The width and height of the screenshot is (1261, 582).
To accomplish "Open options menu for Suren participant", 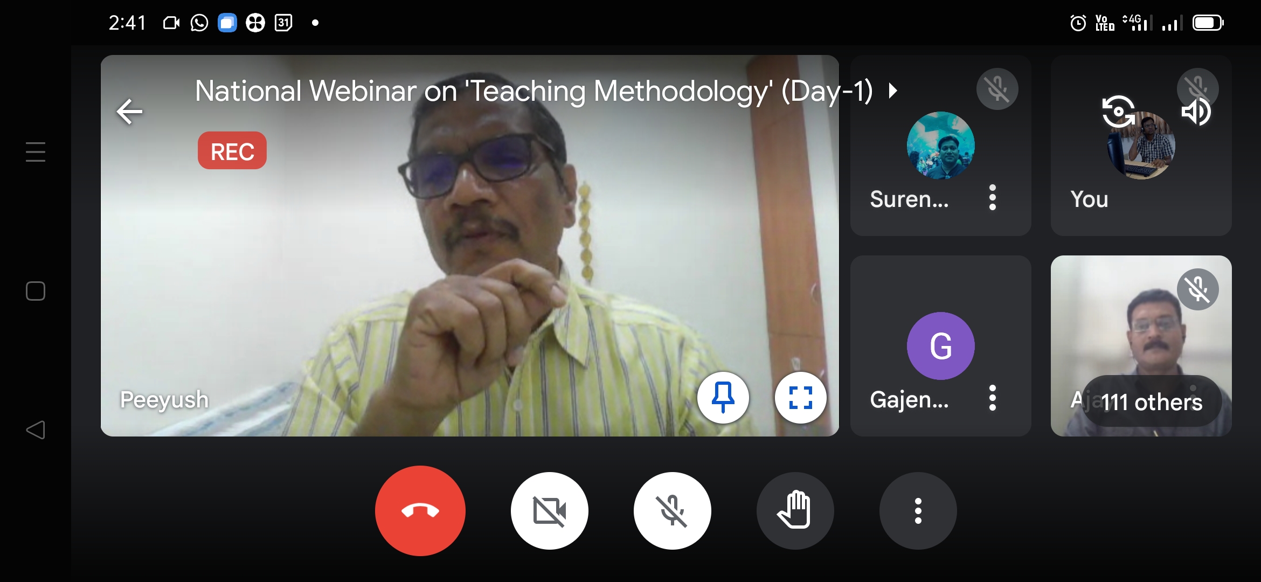I will (x=992, y=198).
